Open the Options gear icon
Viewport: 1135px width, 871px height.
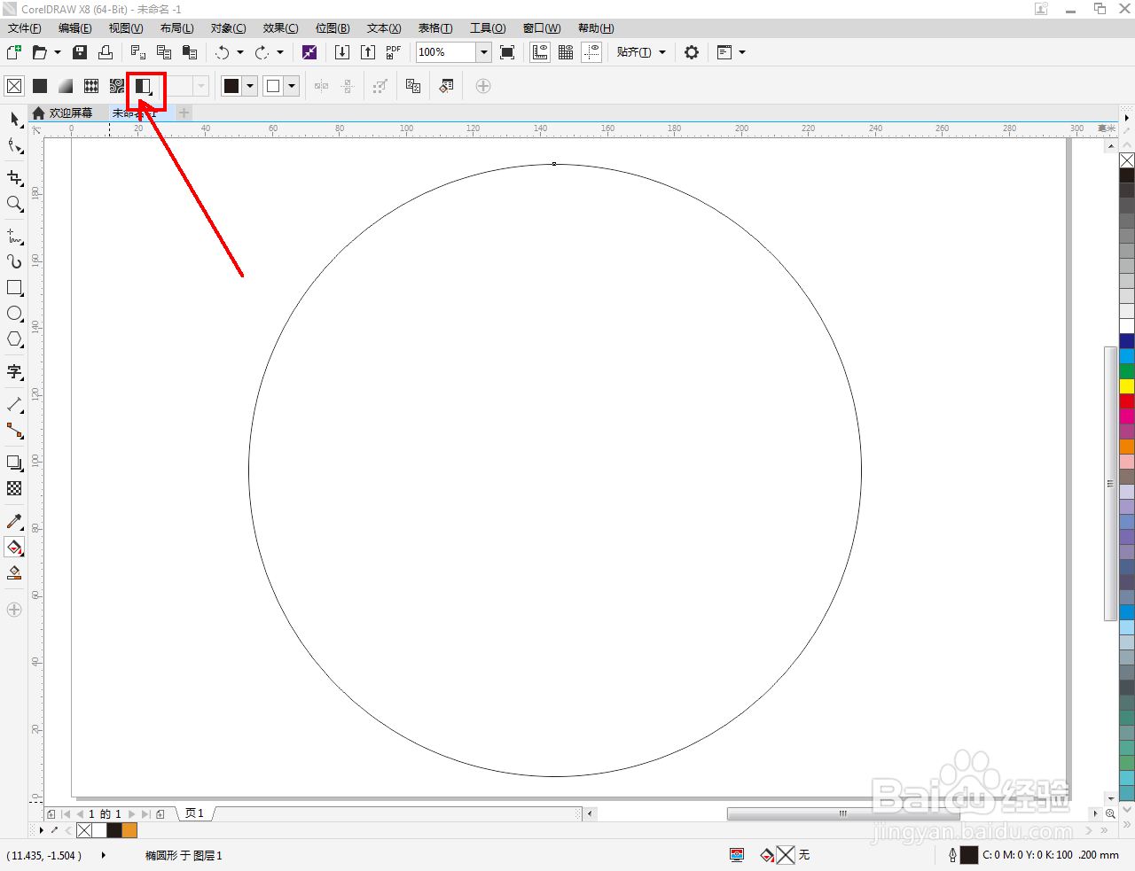[x=692, y=52]
